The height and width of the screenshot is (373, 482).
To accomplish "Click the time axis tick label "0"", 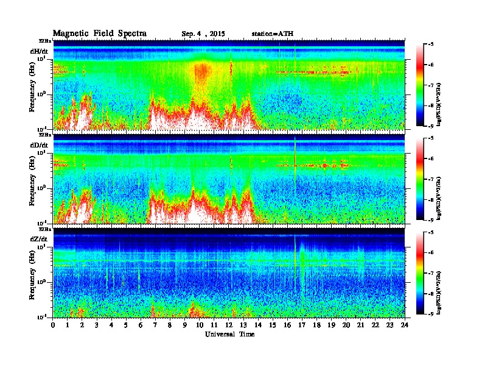I will 53,325.
